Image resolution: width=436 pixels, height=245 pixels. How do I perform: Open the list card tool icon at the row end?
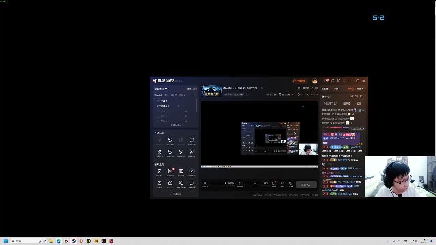[x=192, y=183]
